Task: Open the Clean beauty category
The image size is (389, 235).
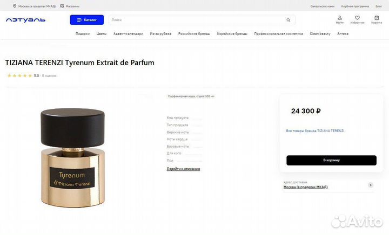Action: (x=320, y=33)
